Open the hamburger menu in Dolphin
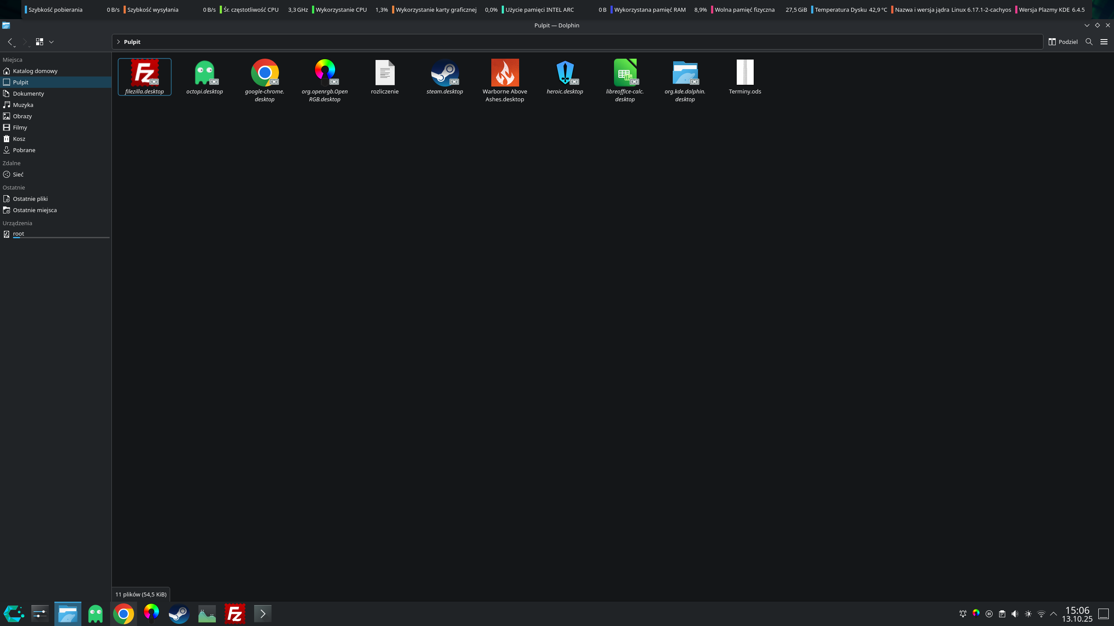This screenshot has height=626, width=1114. (1104, 42)
